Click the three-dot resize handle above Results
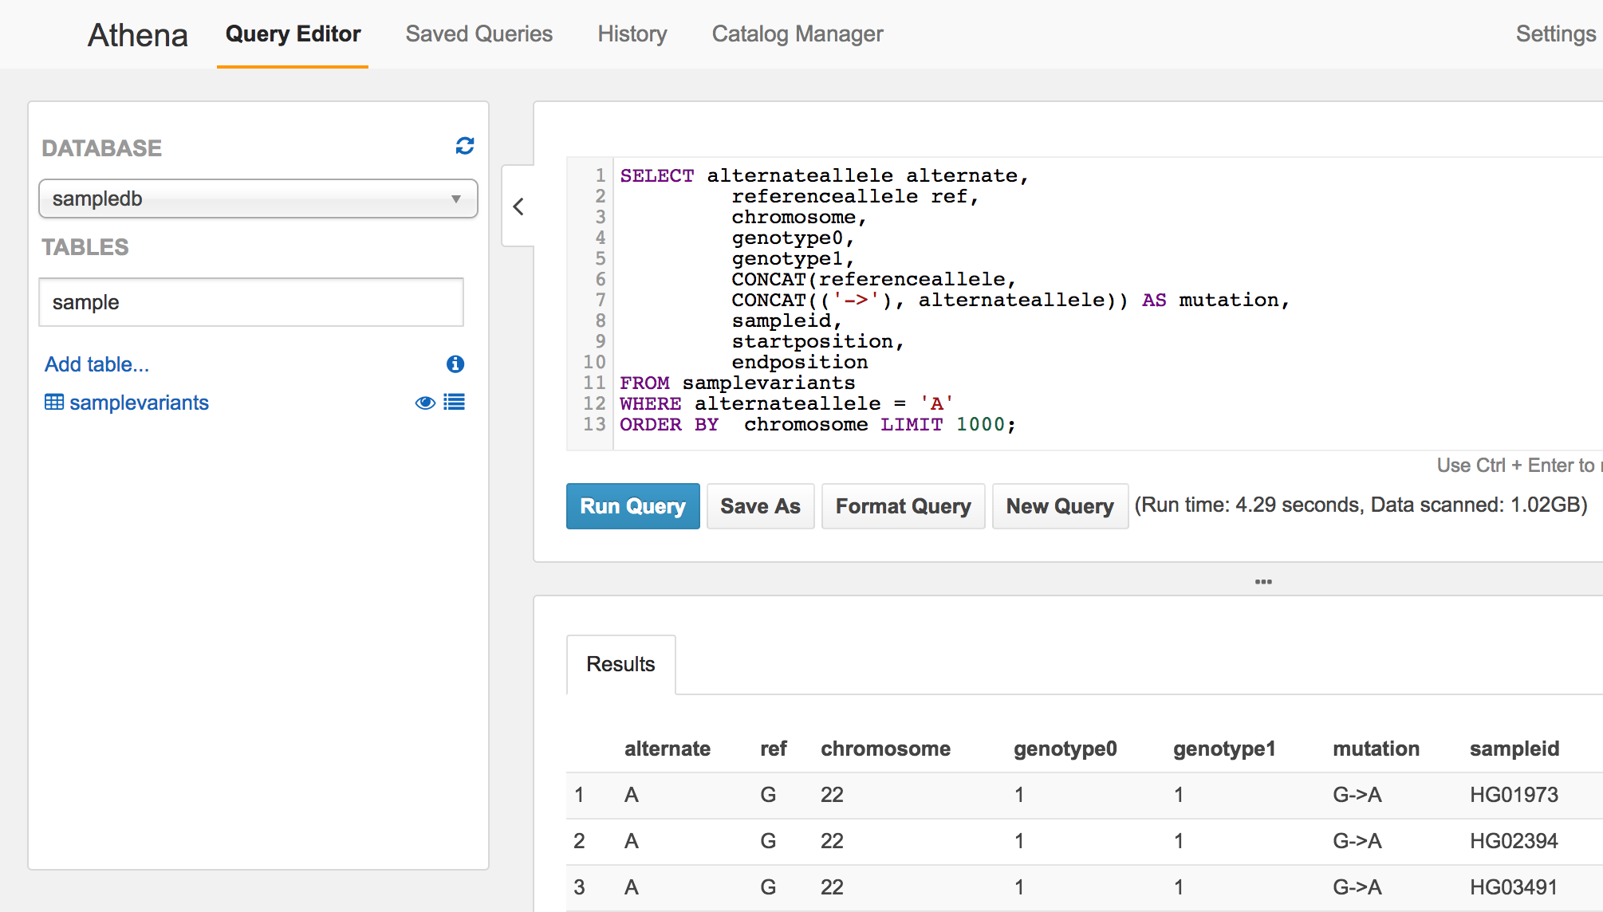1603x912 pixels. coord(1263,582)
